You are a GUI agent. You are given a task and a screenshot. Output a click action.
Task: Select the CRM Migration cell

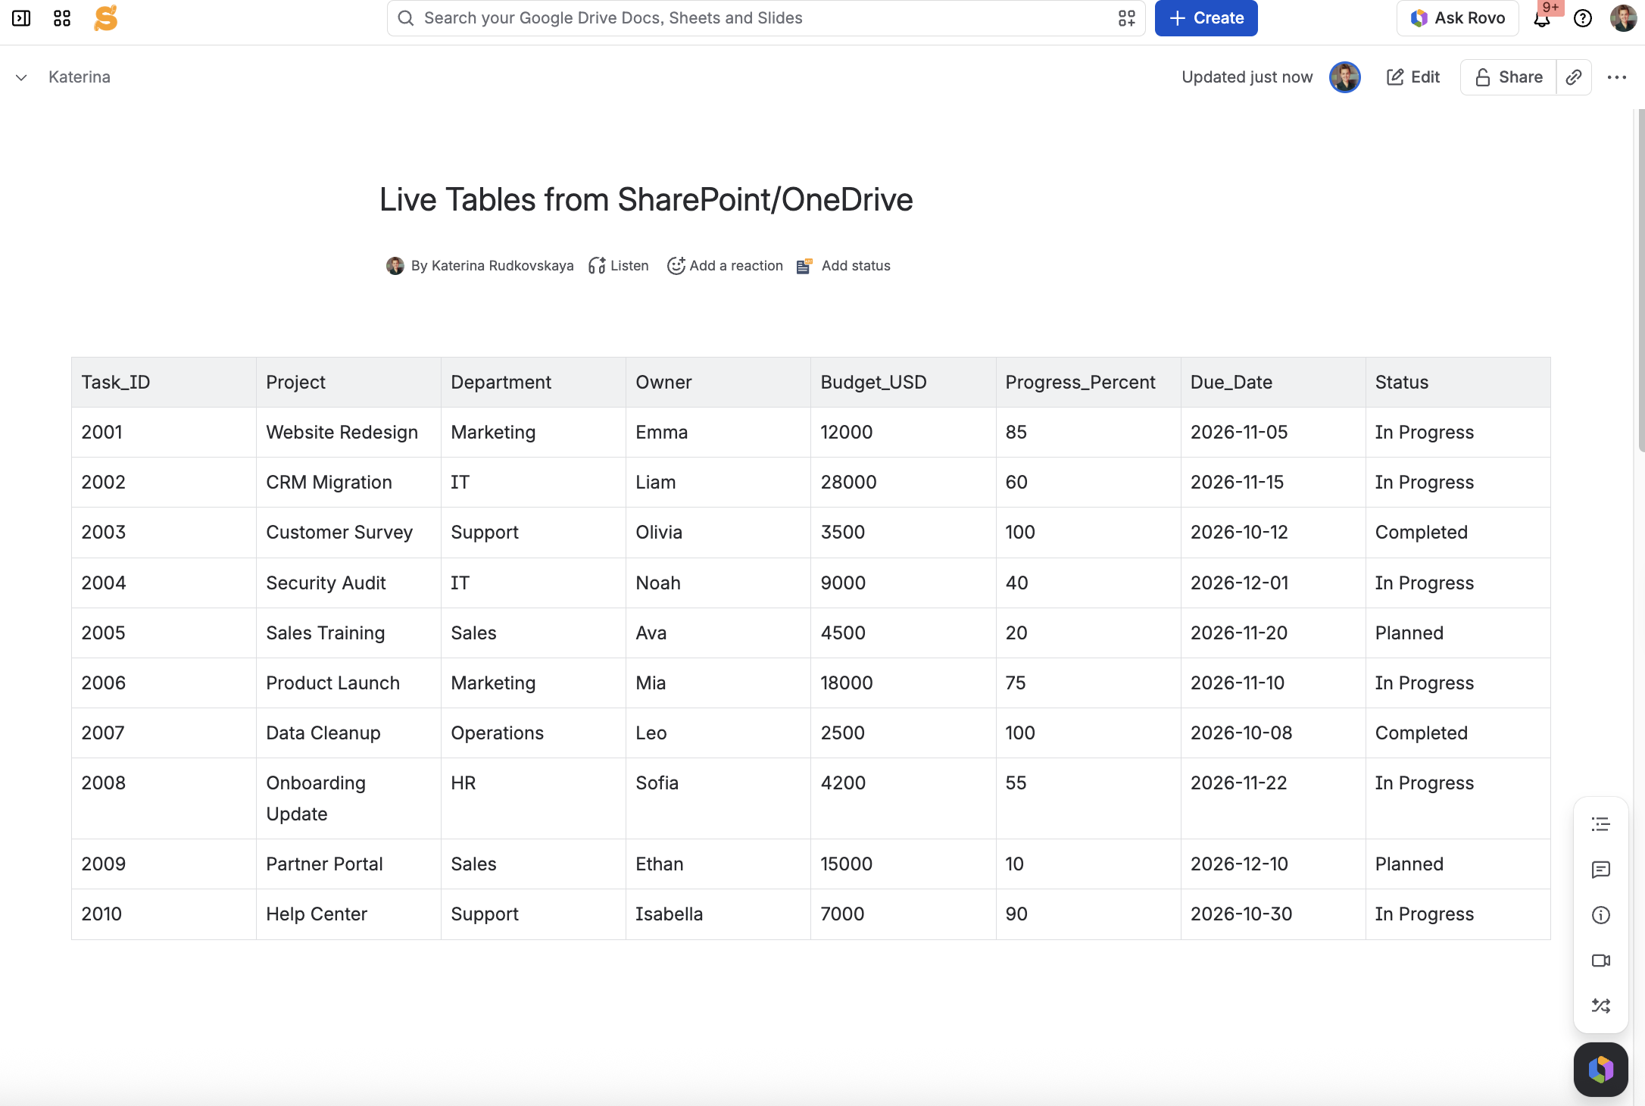pos(348,483)
